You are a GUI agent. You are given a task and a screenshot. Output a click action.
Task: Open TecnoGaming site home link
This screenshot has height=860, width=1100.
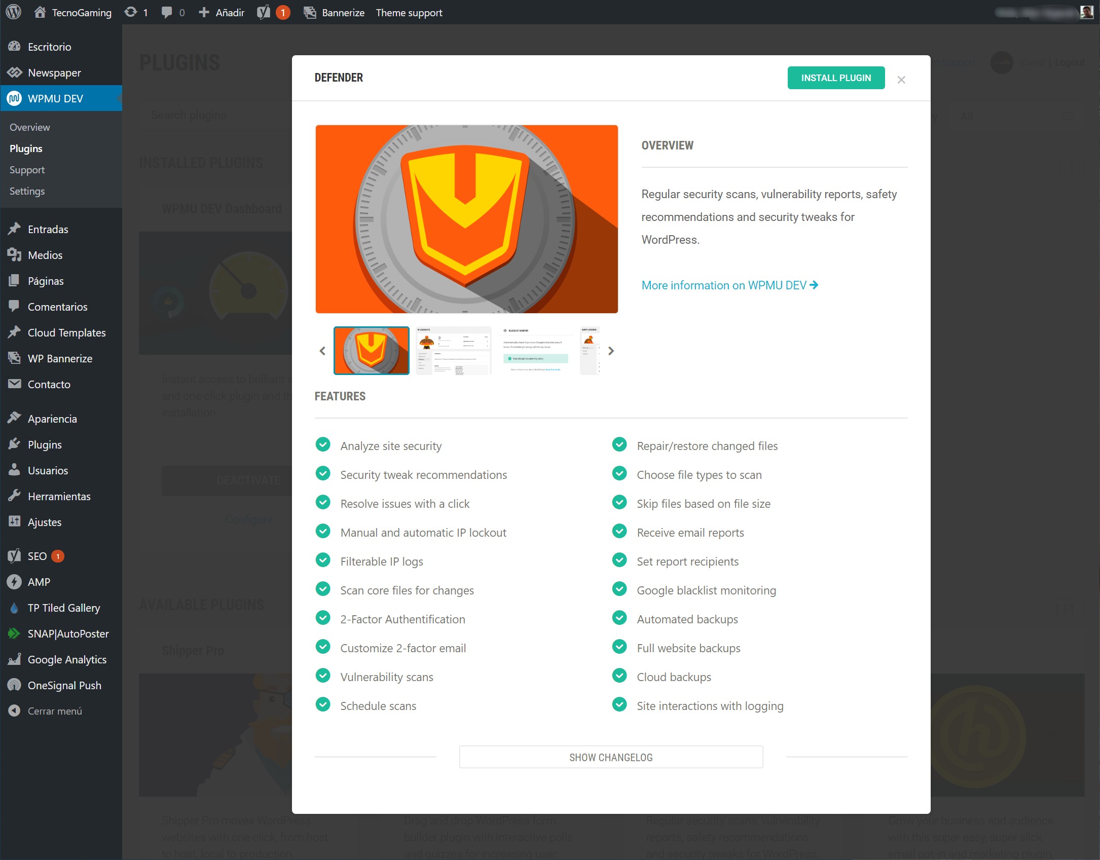pos(73,13)
